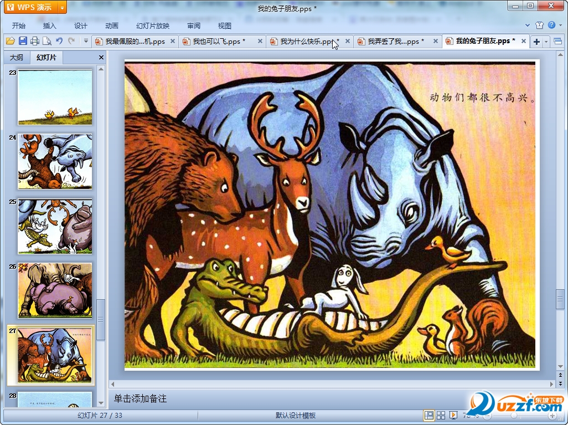The image size is (568, 425).
Task: Click 幻灯片 27 / 33 status text
Action: 100,415
